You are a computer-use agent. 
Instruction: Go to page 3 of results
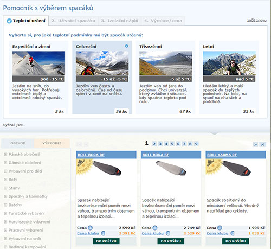click(160, 144)
